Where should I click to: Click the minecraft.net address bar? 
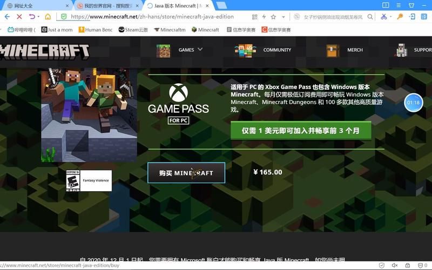pos(152,17)
